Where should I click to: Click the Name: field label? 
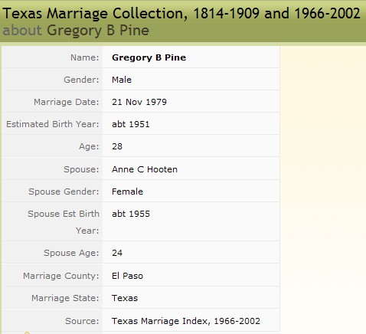[85, 57]
